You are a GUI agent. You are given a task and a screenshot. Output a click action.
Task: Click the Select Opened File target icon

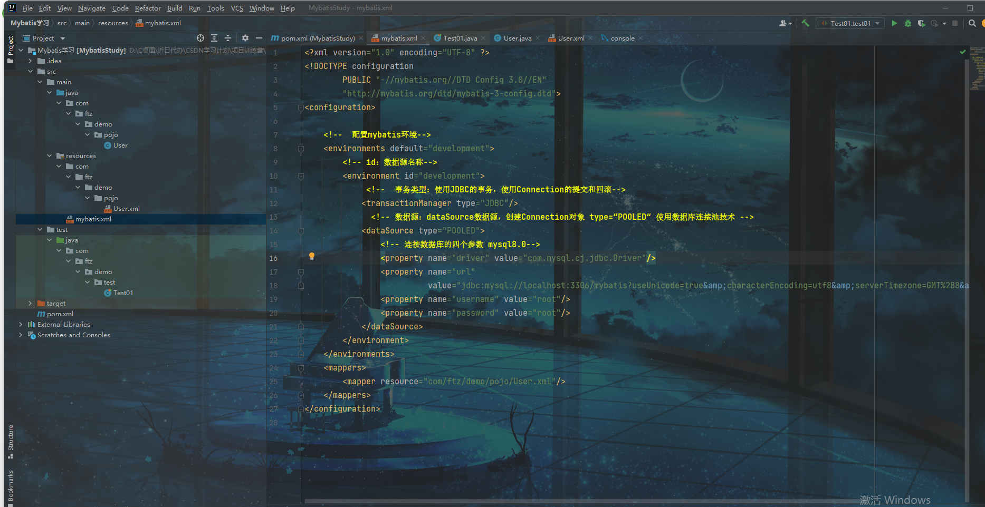pos(200,38)
